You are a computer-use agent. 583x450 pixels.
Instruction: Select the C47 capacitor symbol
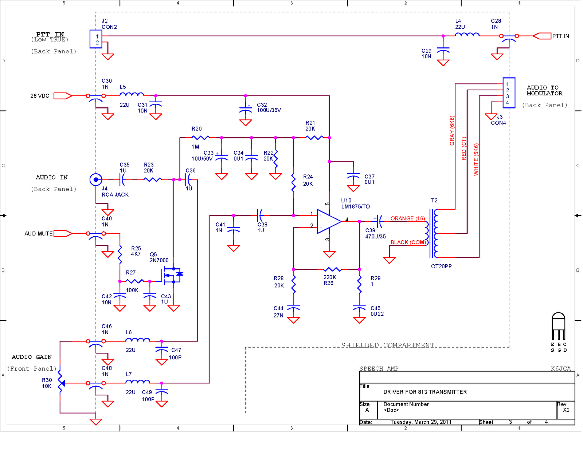(x=162, y=350)
